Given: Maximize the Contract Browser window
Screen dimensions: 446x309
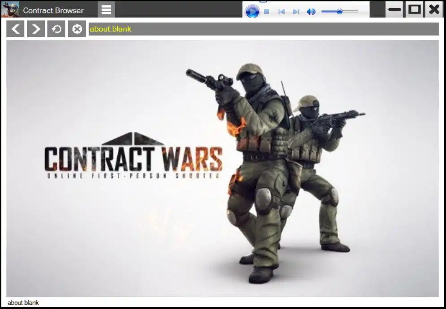Looking at the screenshot, I should click(x=414, y=10).
